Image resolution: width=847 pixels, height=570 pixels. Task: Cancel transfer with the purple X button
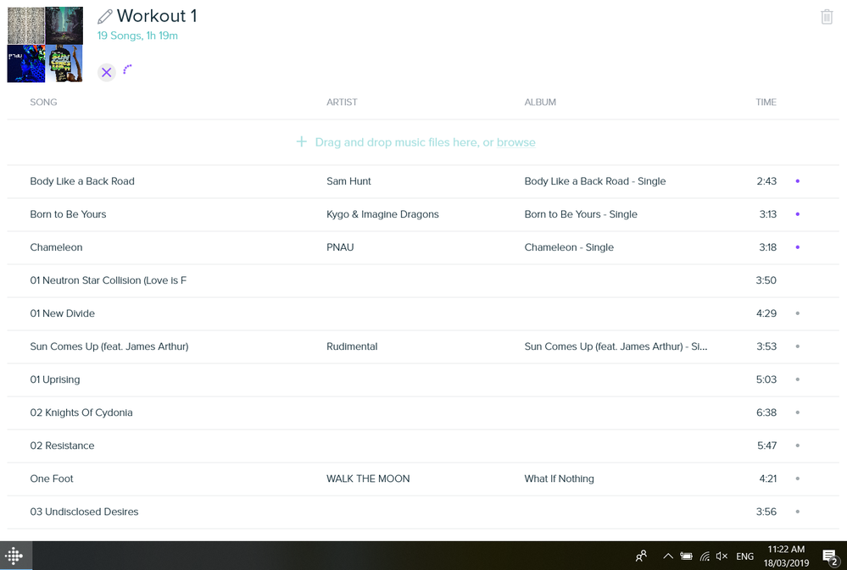[107, 72]
